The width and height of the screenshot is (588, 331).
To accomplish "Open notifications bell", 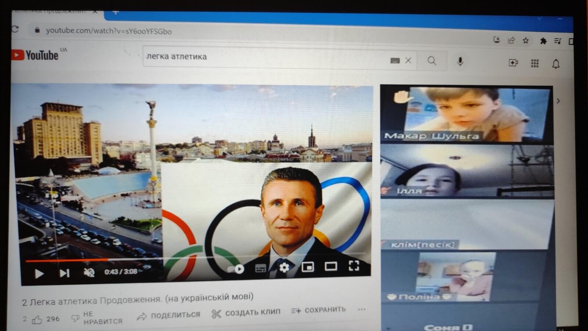I will [556, 64].
